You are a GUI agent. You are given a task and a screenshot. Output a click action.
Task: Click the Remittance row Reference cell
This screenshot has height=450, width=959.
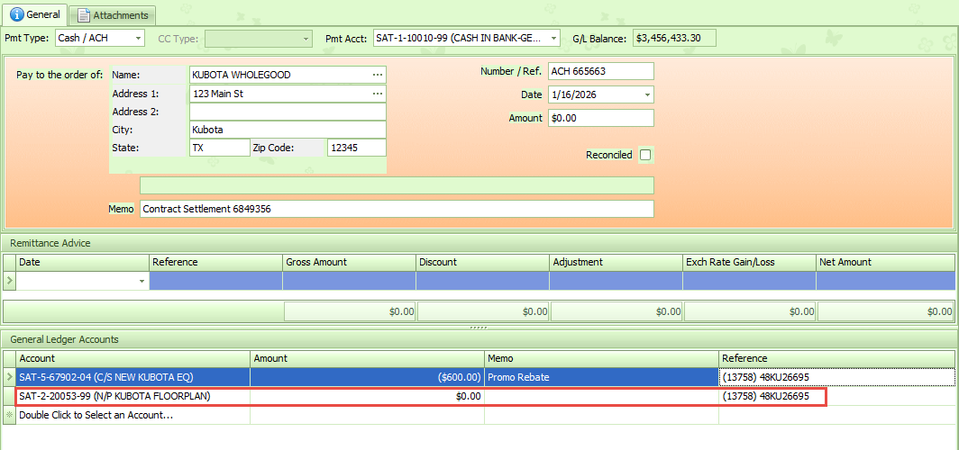[216, 281]
